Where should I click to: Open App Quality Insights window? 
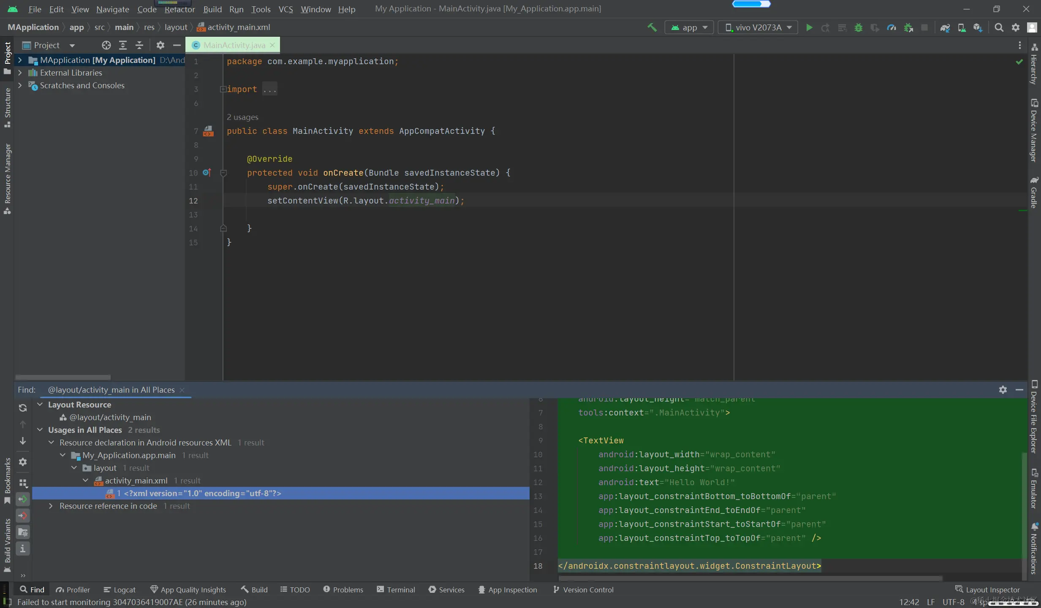tap(188, 589)
